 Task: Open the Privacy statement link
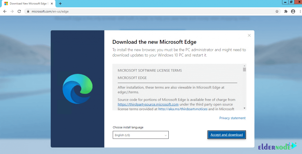(x=232, y=118)
